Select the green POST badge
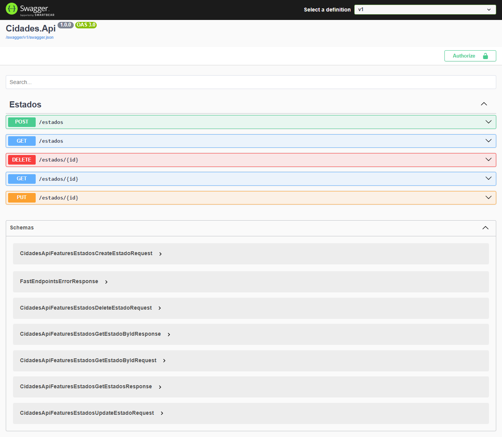 click(21, 122)
